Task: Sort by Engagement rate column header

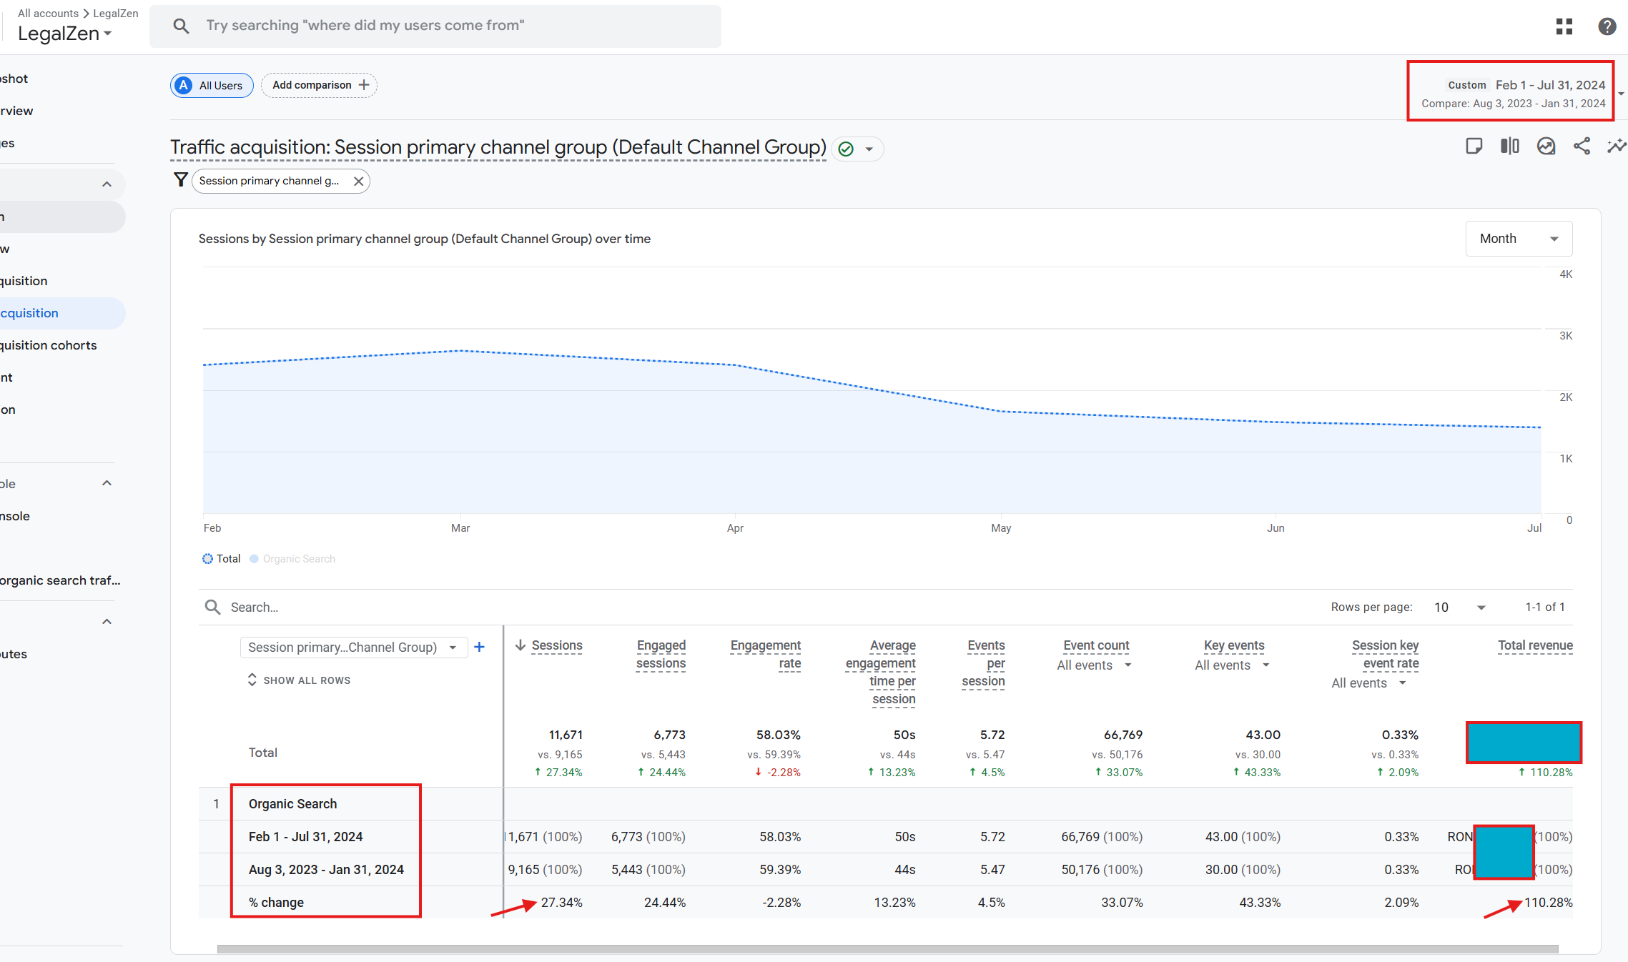Action: (x=765, y=655)
